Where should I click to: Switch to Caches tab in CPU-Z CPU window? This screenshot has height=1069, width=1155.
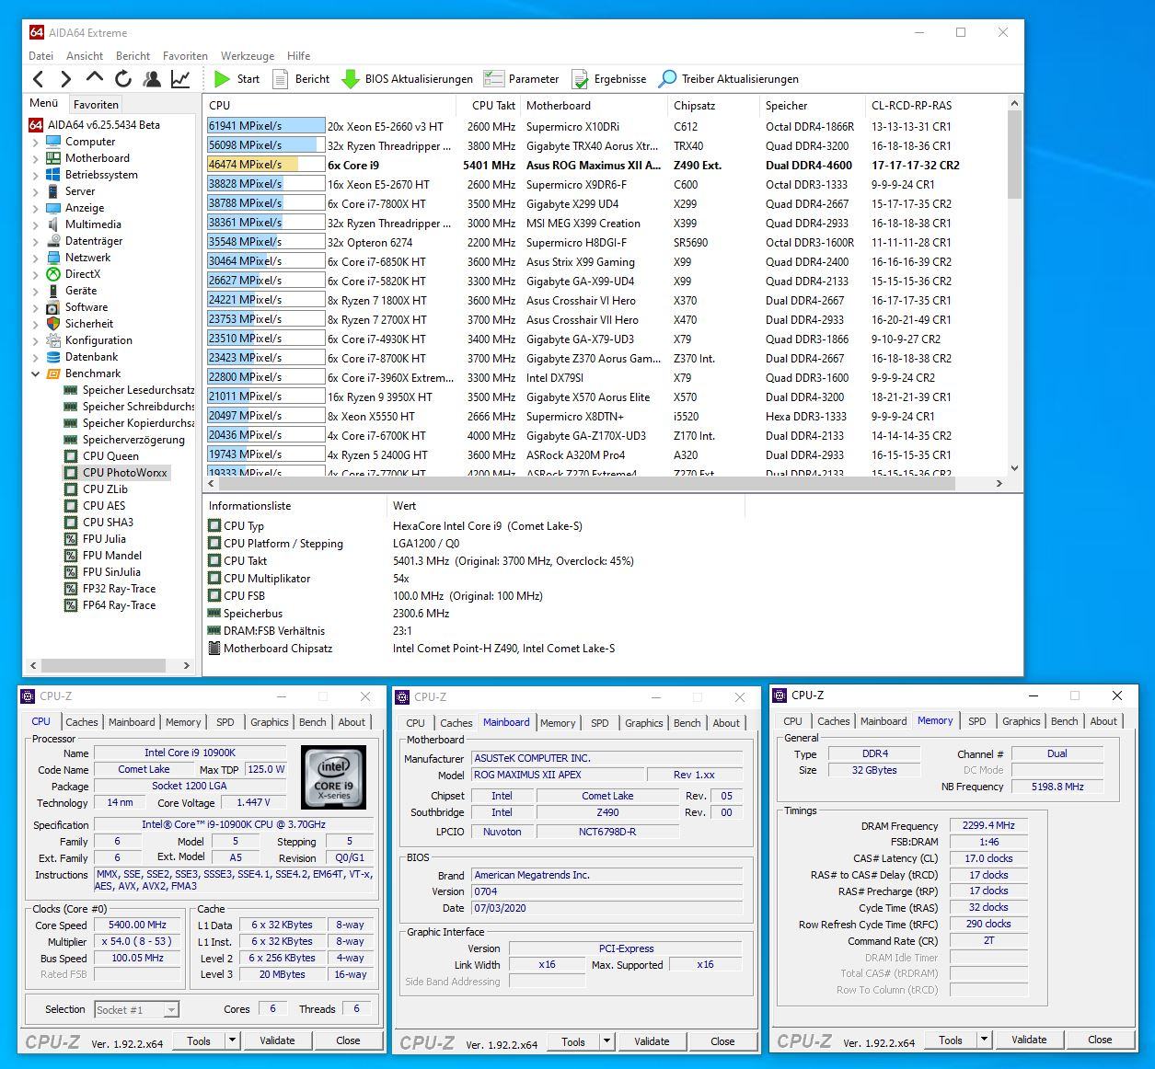tap(82, 722)
